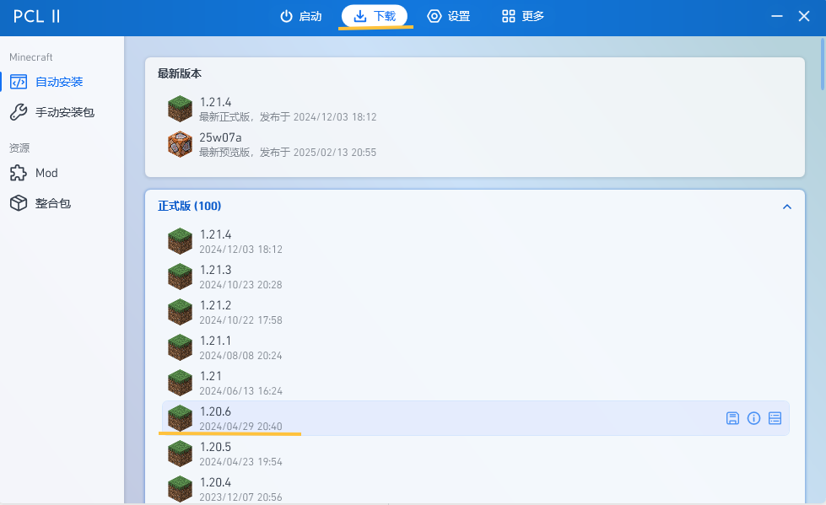Select 自动安装 in the sidebar
Viewport: 826px width, 505px height.
62,82
